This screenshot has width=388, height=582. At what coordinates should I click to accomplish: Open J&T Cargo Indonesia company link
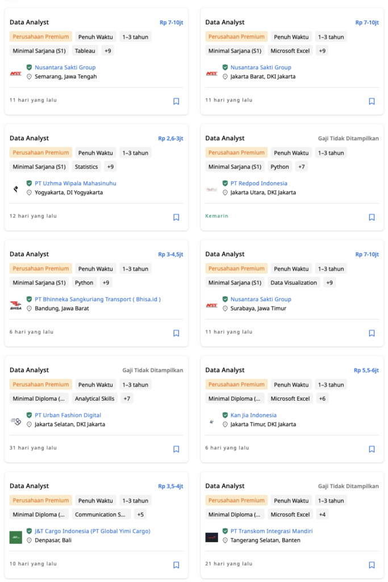coord(93,531)
